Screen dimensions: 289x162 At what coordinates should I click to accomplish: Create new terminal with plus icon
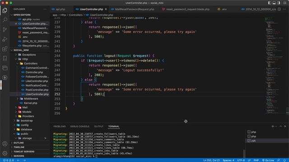coord(273,126)
